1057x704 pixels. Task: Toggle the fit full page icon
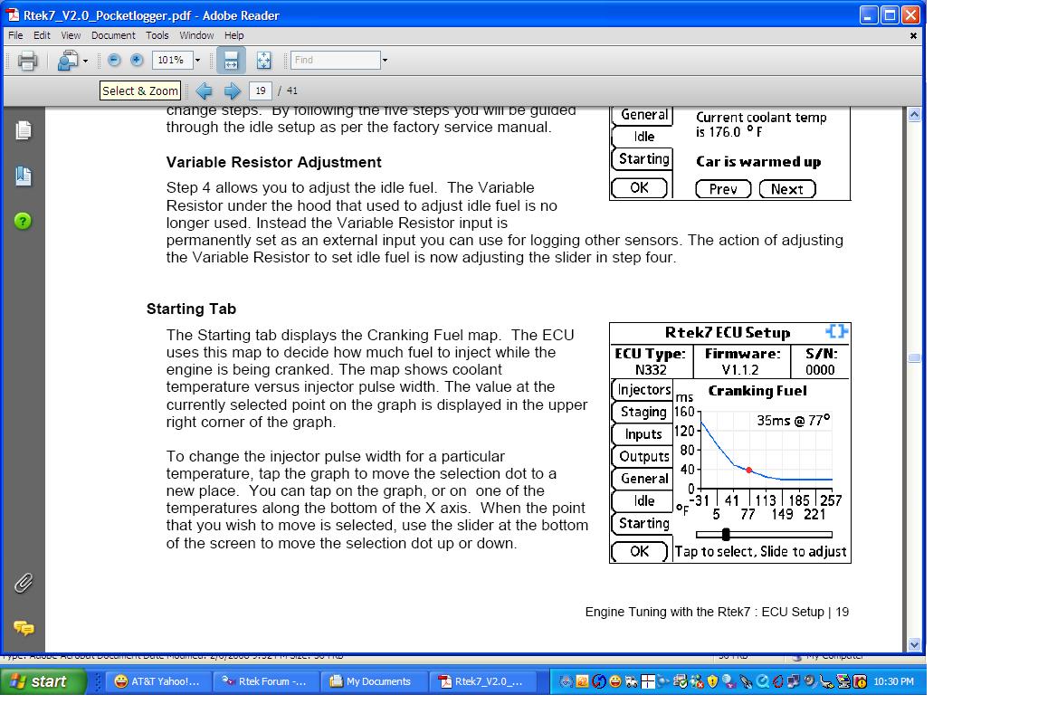tap(263, 61)
